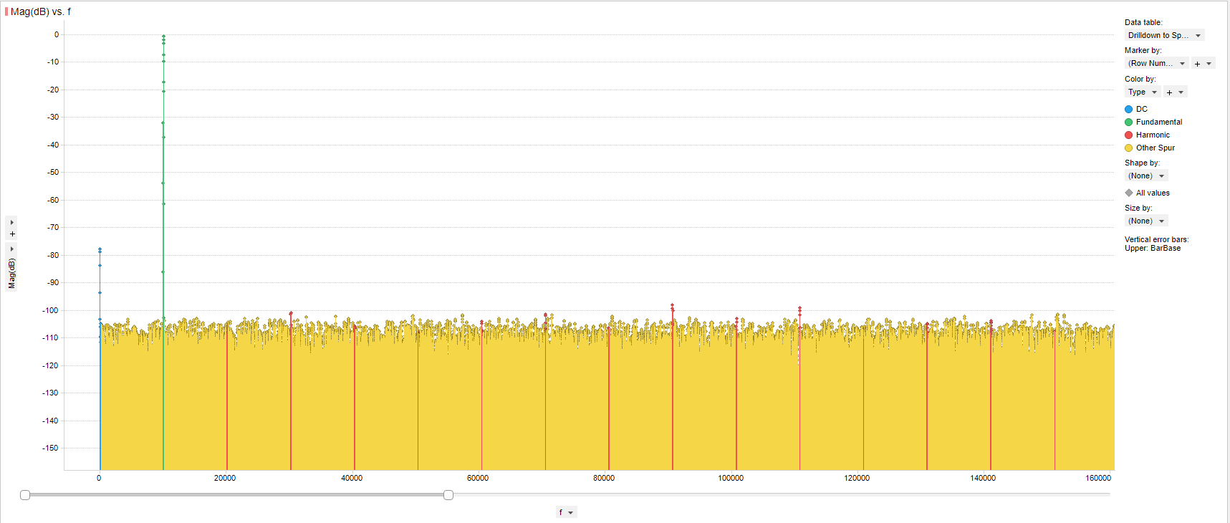
Task: Expand the Shape by None selector
Action: tap(1146, 176)
